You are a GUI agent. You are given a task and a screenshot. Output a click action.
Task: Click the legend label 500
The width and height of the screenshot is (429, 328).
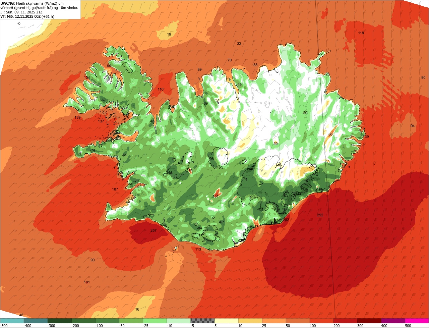[408, 326]
